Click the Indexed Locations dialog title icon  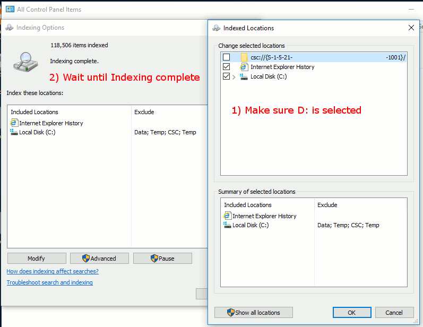tap(217, 28)
